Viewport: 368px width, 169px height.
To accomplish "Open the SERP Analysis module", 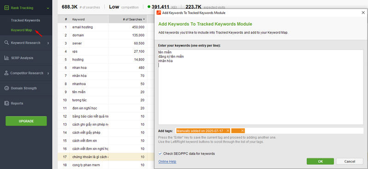I will 22,58.
